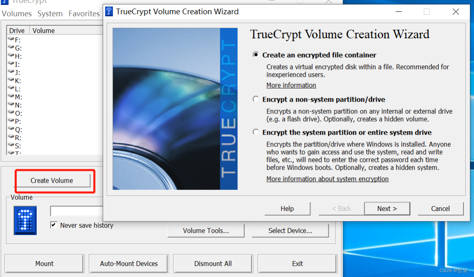Click the Exit button
Screen dimensions: 474x277
coord(297,264)
